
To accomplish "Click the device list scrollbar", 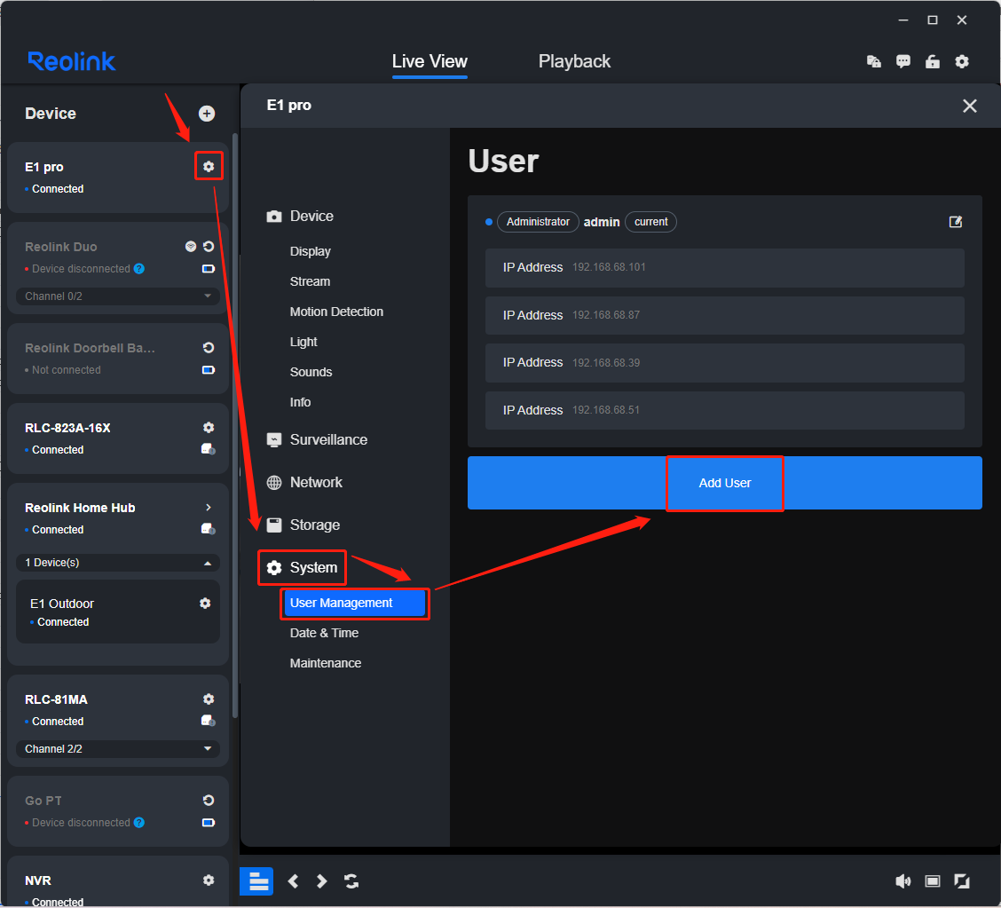I will pyautogui.click(x=235, y=425).
